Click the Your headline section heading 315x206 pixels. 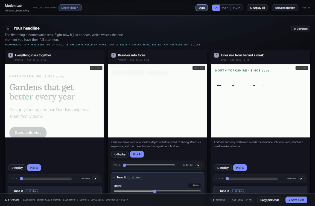[27, 28]
